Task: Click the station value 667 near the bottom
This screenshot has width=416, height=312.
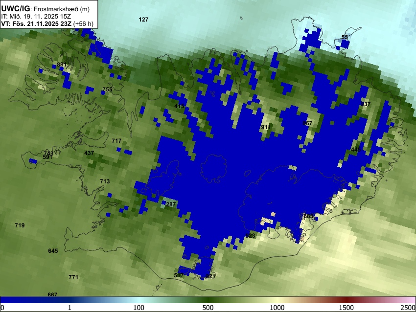Action: coord(52,294)
